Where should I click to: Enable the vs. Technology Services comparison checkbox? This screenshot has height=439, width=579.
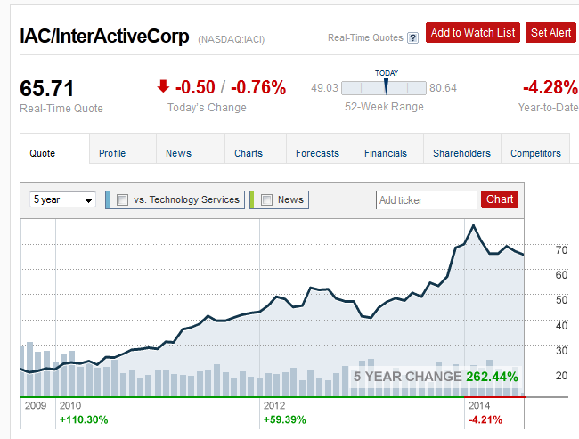coord(122,199)
